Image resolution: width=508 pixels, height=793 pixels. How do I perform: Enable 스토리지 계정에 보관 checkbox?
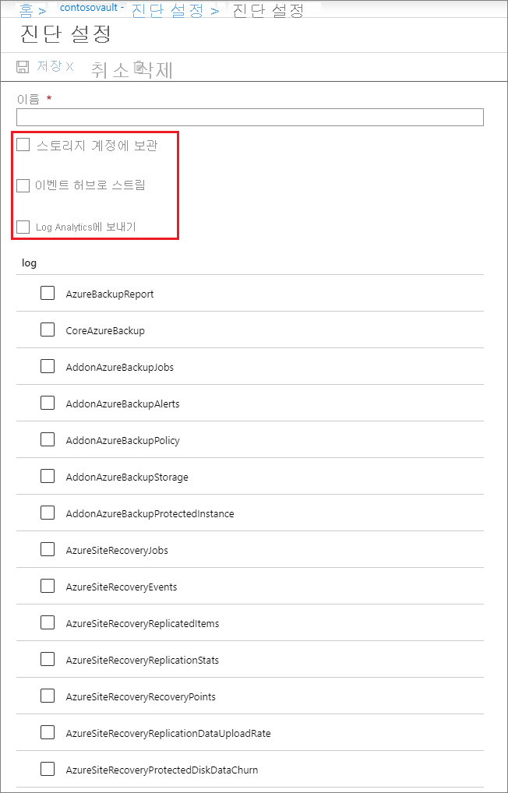pos(23,145)
